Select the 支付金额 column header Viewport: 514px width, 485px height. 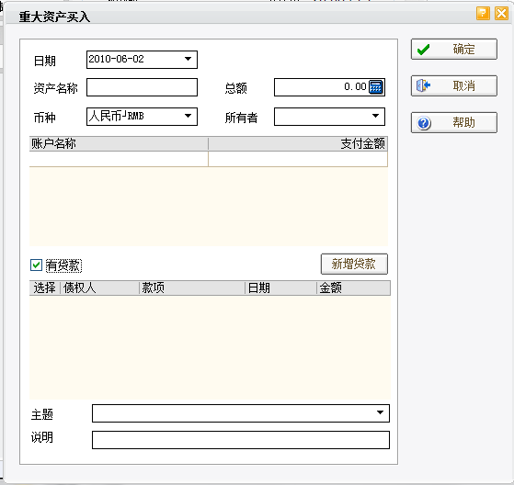(x=298, y=144)
